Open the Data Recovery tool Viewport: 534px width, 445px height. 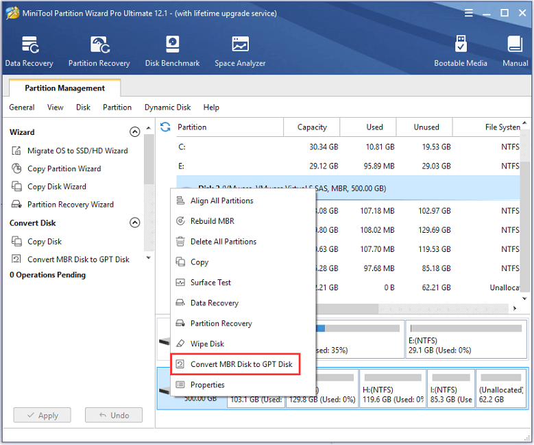[x=29, y=51]
